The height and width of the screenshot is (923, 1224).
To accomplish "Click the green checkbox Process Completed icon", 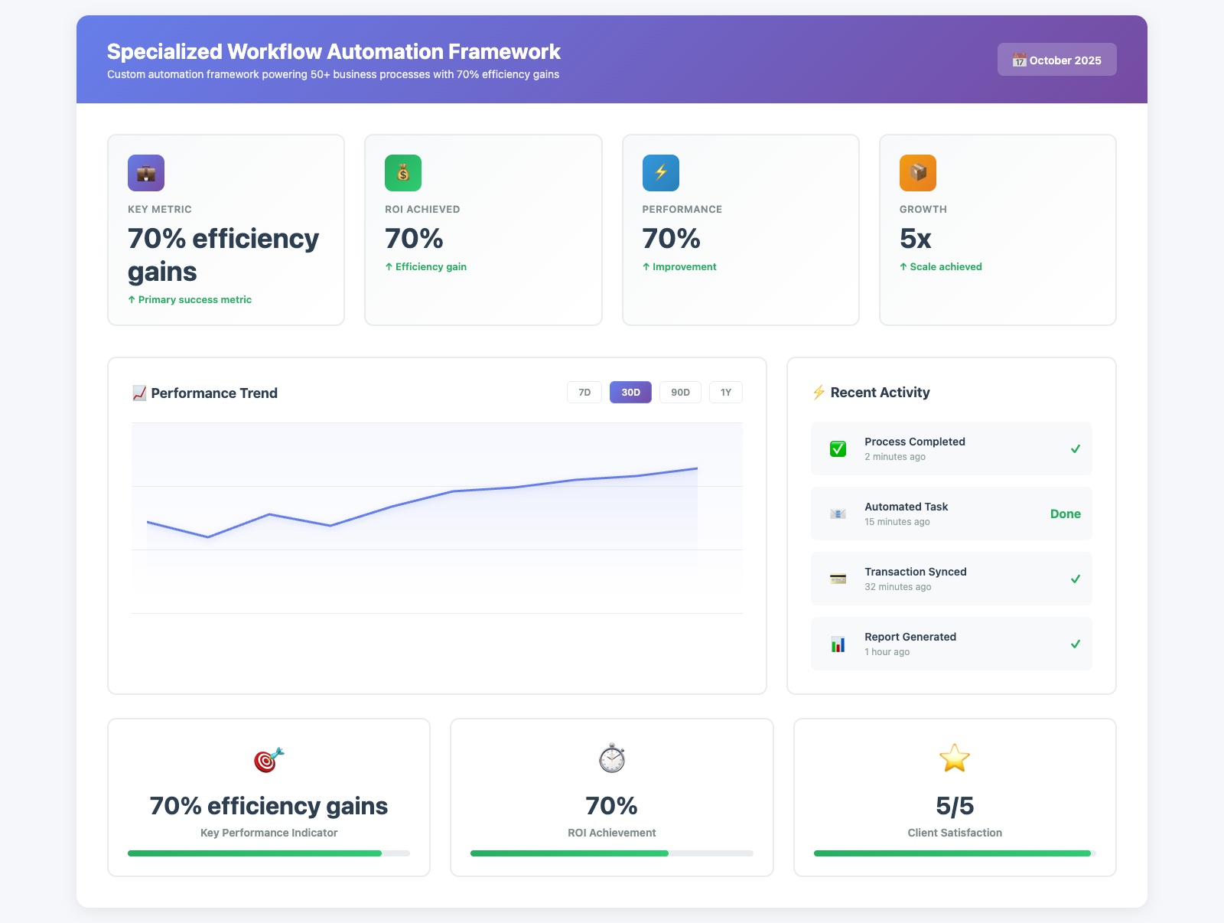I will [x=838, y=449].
